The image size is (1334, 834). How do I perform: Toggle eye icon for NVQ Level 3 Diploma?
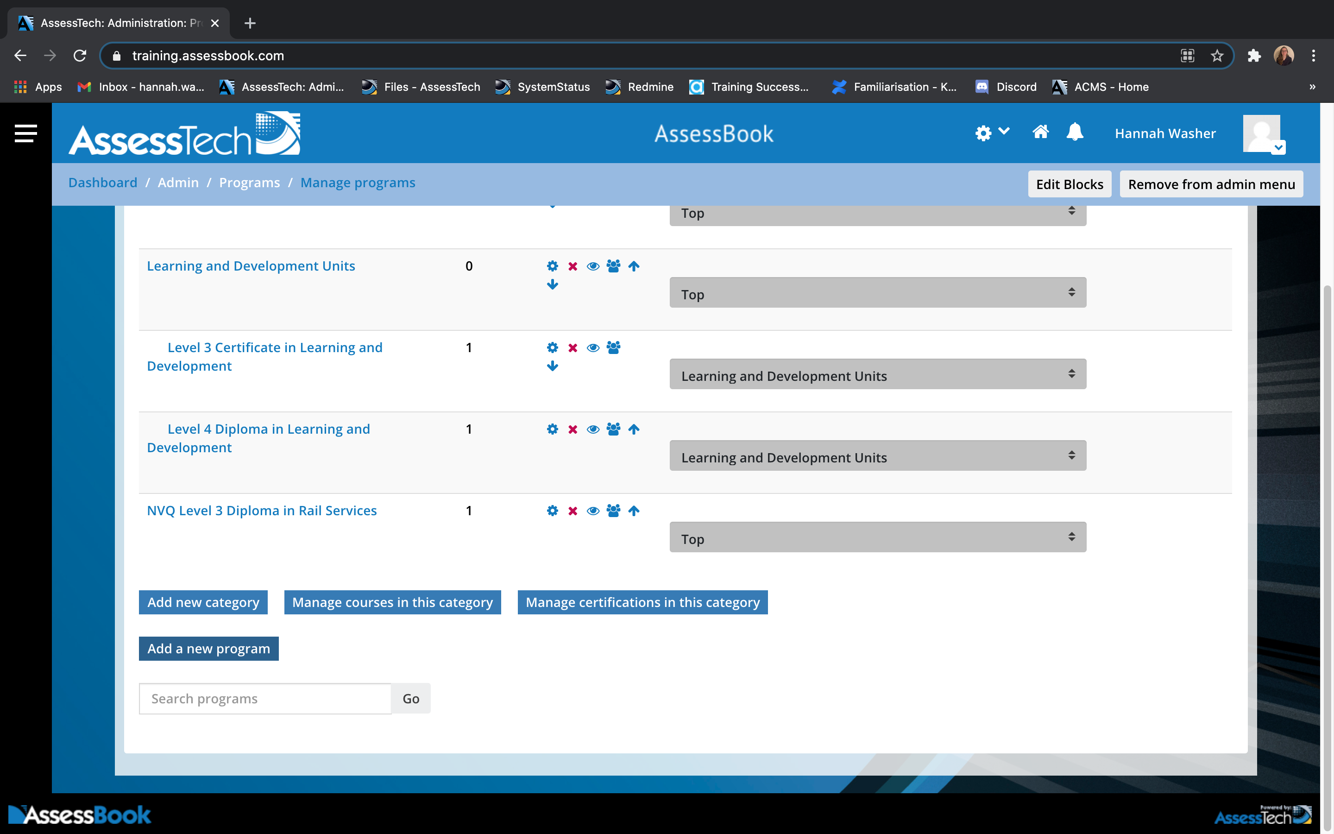click(x=593, y=512)
